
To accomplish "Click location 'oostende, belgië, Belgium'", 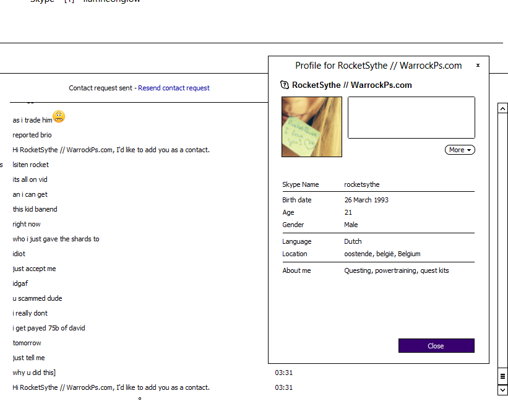I will [x=382, y=254].
